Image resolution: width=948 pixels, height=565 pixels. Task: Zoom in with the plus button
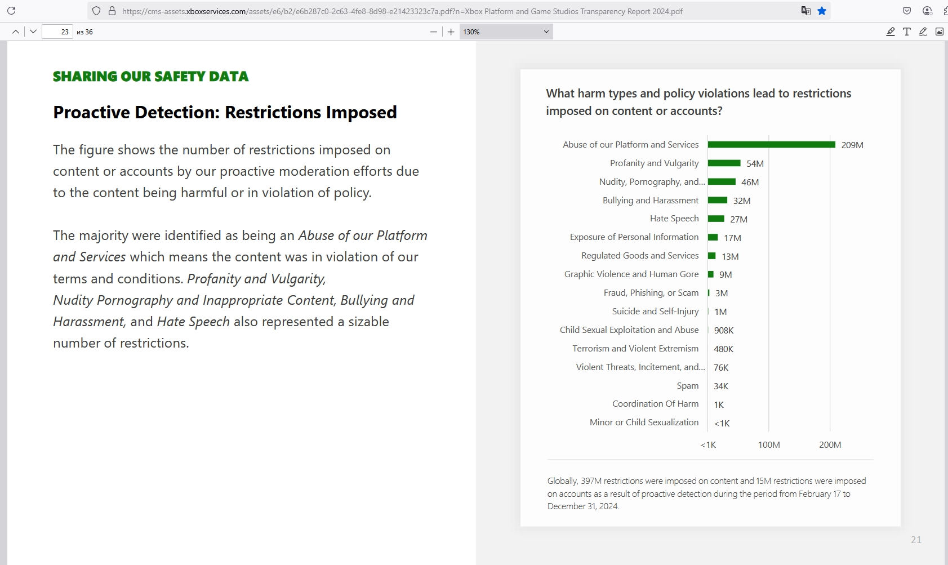click(451, 32)
